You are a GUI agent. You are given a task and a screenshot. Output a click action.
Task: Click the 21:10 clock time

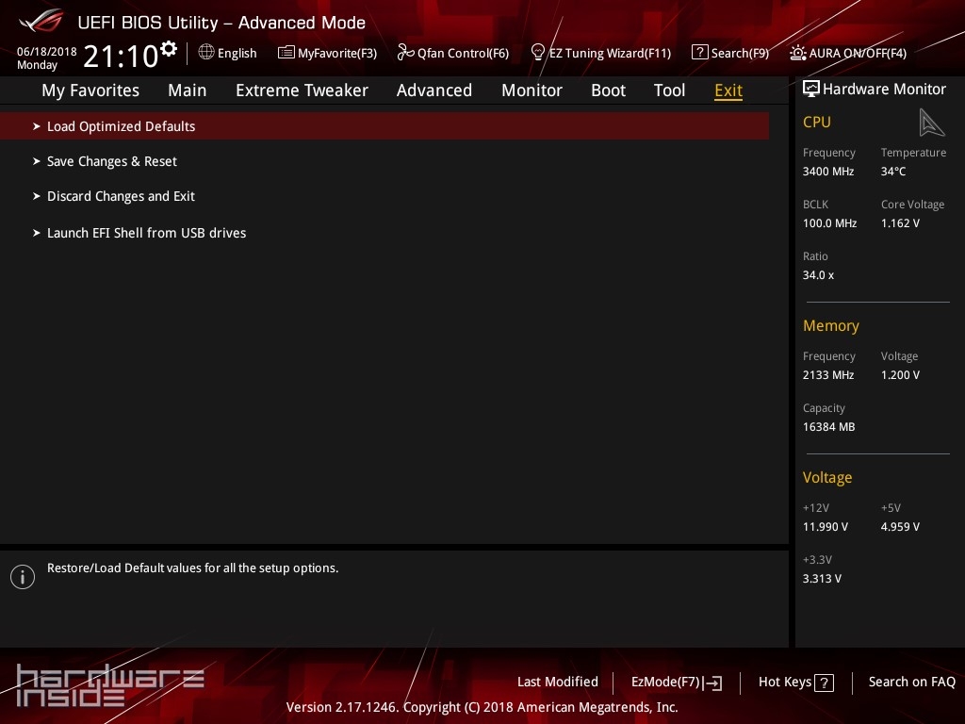(122, 56)
